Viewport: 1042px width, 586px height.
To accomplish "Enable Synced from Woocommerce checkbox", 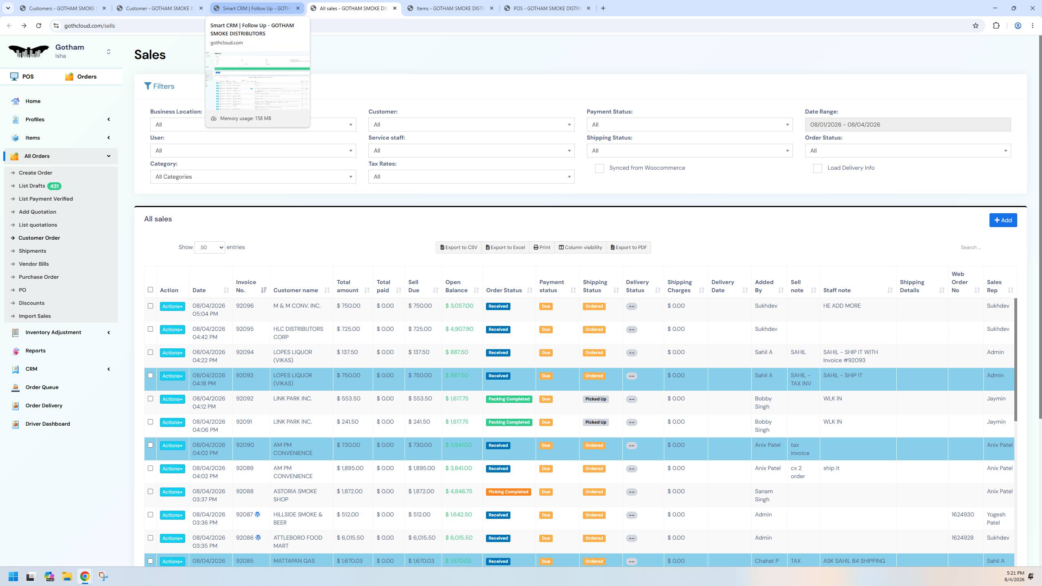I will (599, 168).
